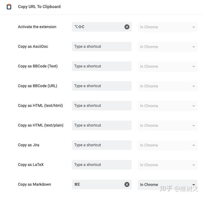Screen dimensions: 203x197
Task: Click the Copy URL To Clipboard title
Action: coord(39,7)
